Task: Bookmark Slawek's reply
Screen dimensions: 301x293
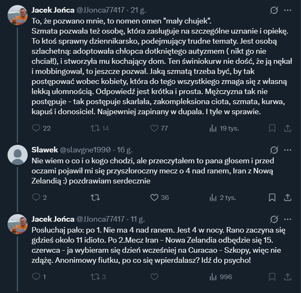Action: coord(272,197)
